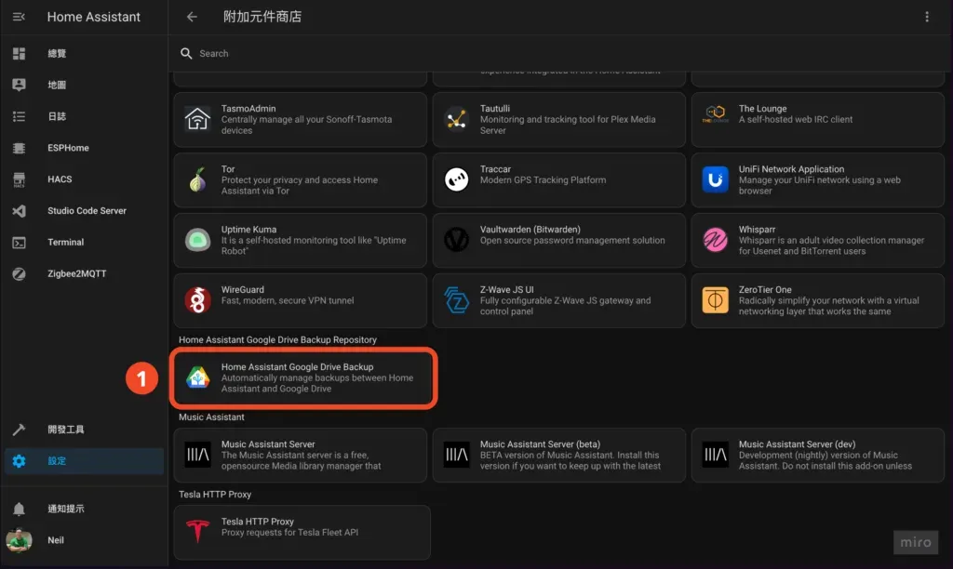This screenshot has height=569, width=953.
Task: Click the Z-Wave JS UI icon
Action: pos(456,299)
